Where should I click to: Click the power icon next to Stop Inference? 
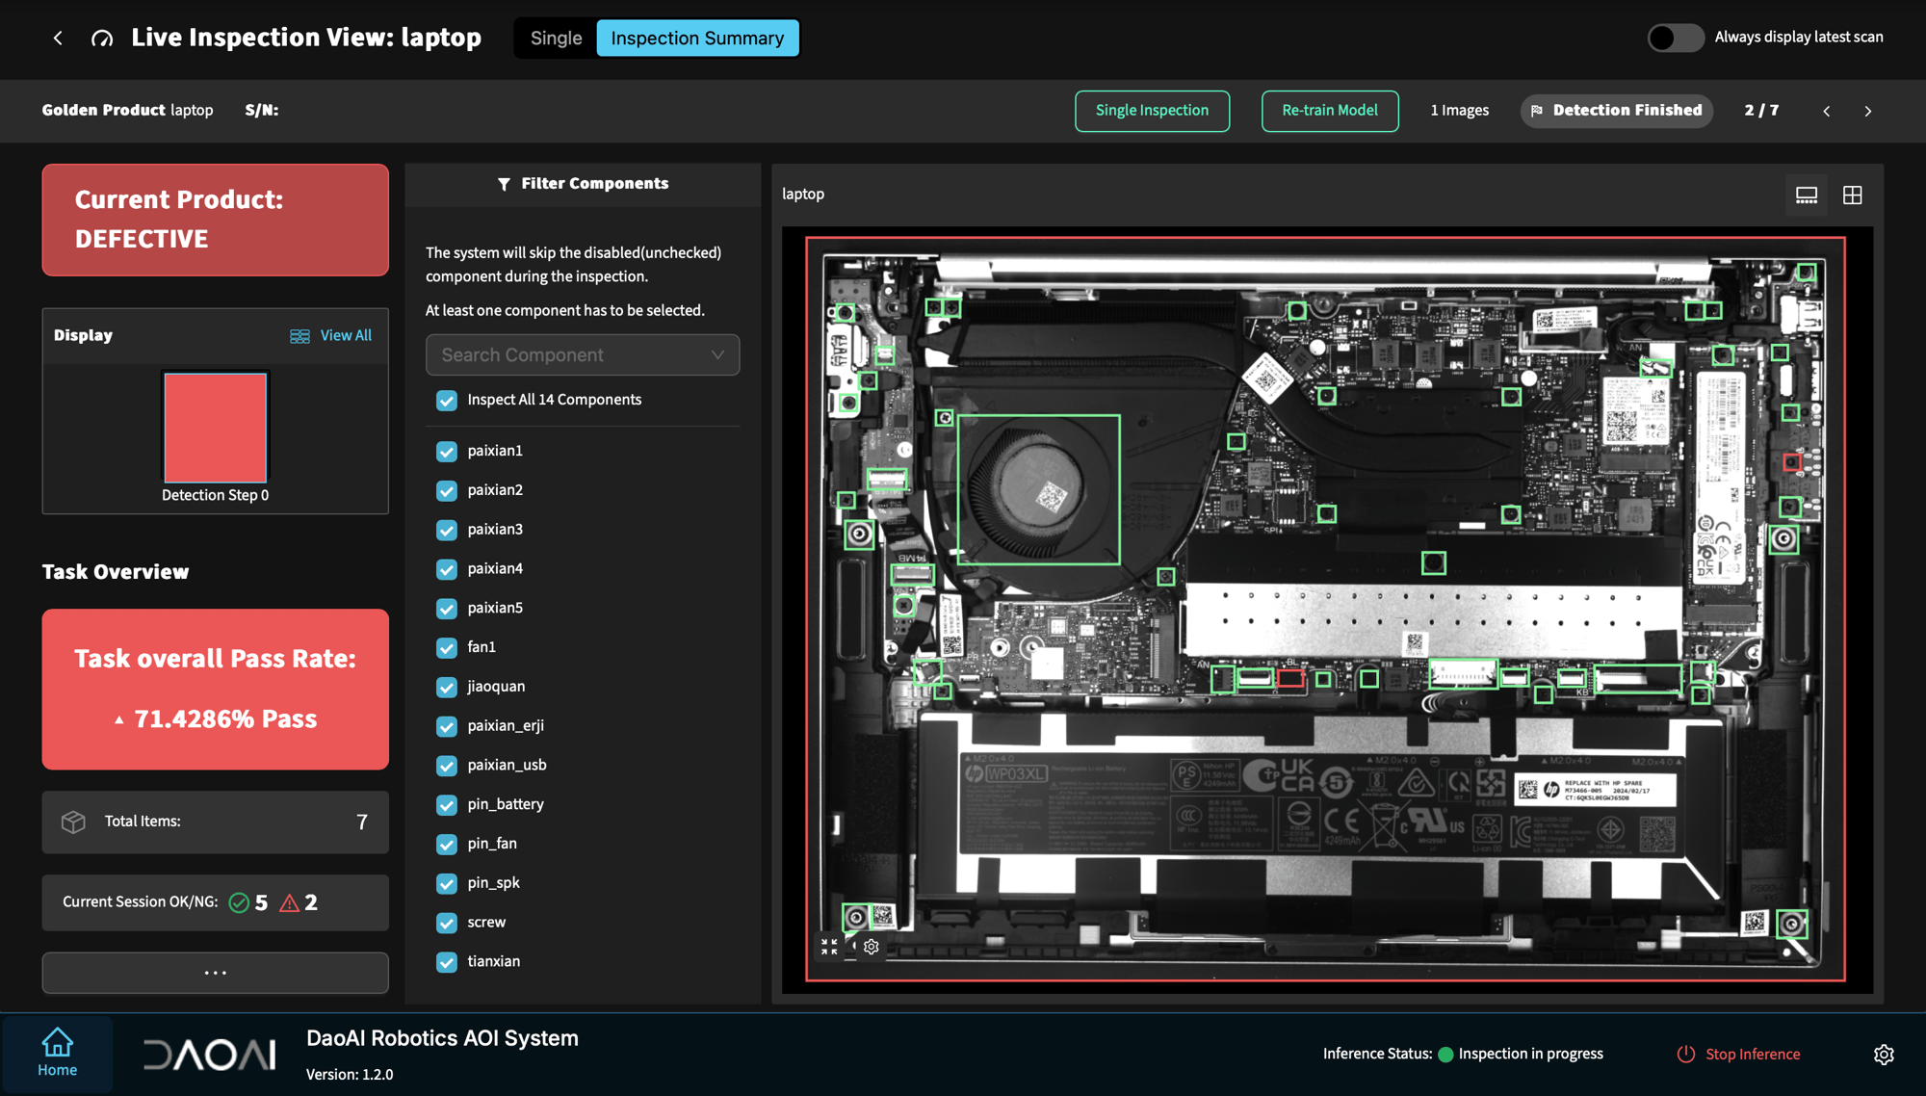point(1685,1054)
